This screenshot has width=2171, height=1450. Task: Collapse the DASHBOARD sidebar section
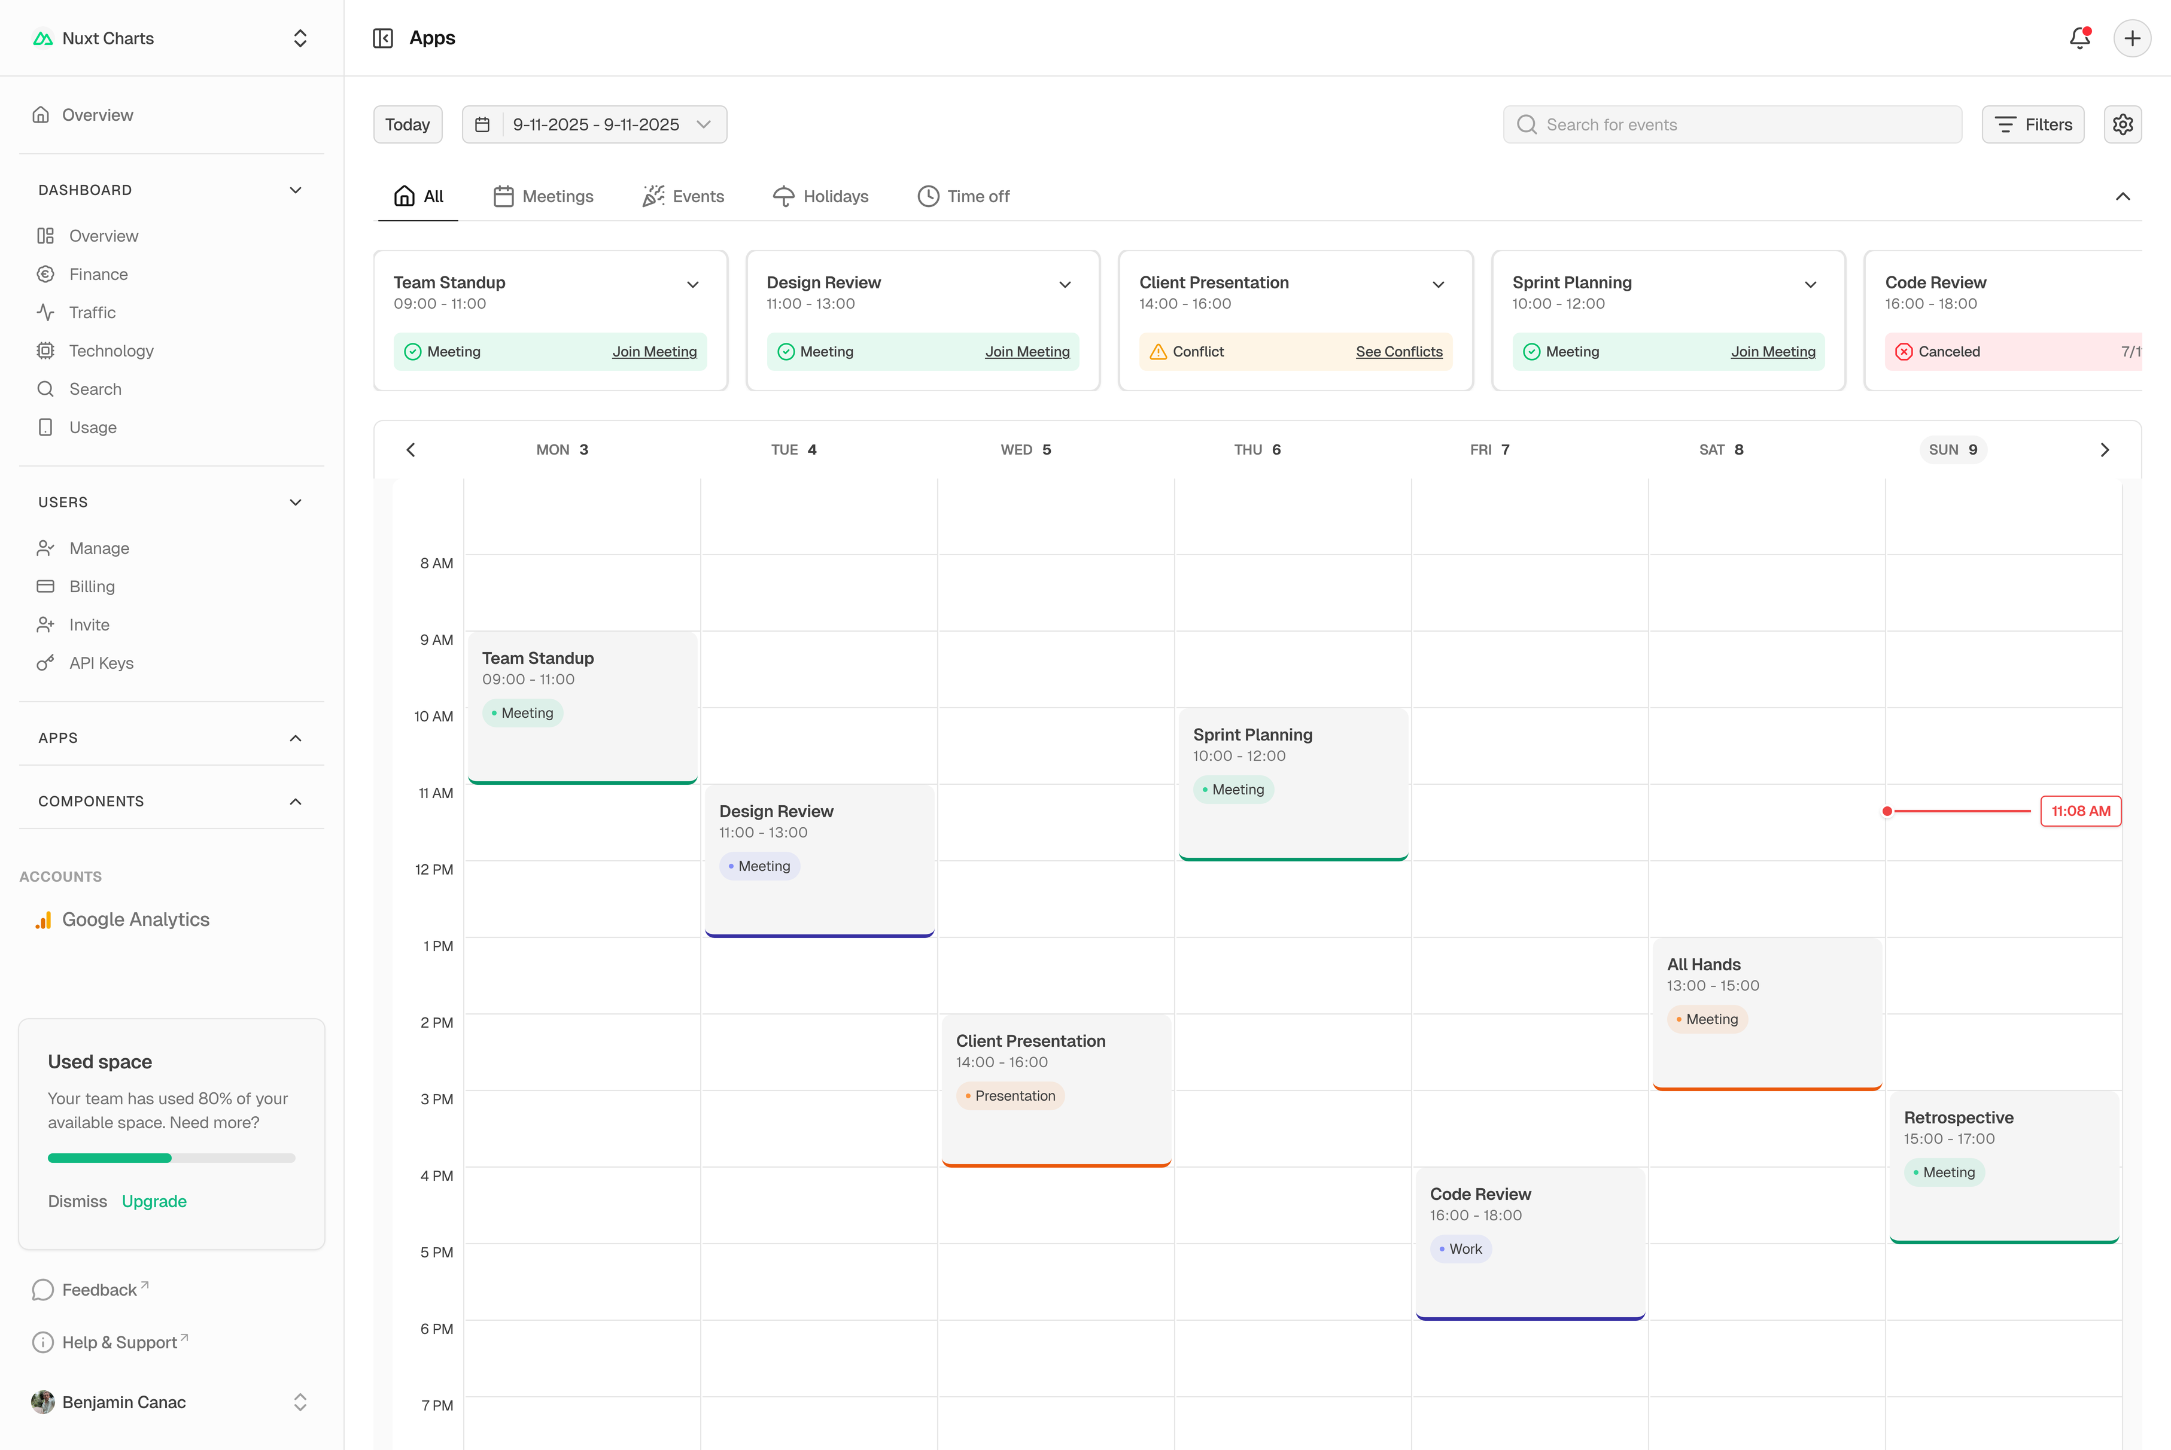click(295, 190)
